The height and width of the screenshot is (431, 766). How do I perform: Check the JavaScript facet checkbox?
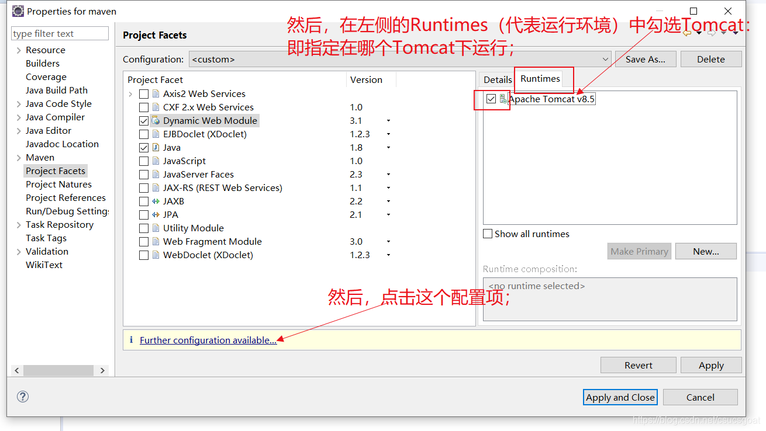tap(144, 161)
